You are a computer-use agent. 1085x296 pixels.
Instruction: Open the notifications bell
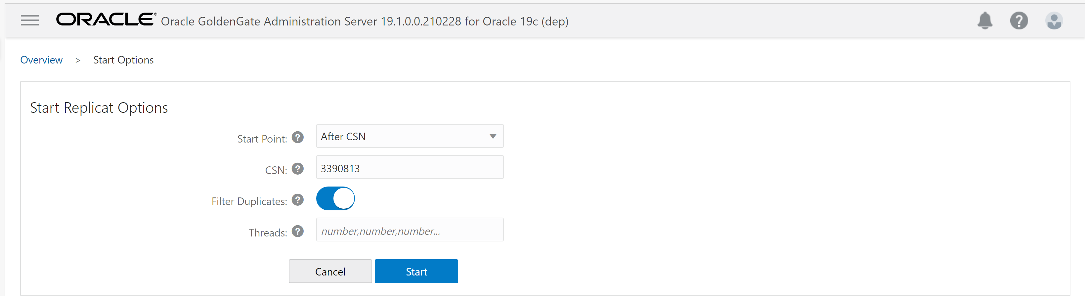tap(985, 21)
